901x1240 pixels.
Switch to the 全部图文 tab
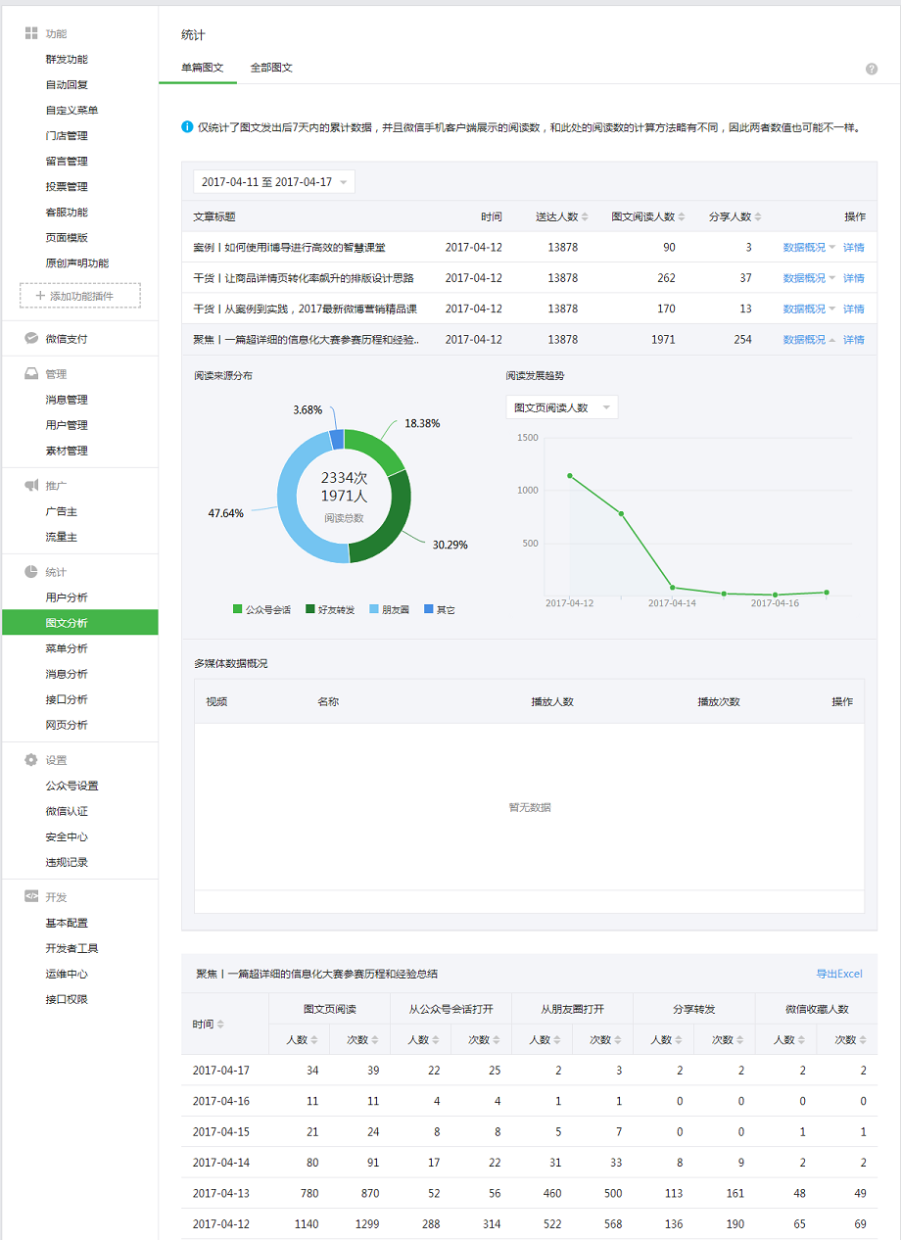(x=271, y=68)
